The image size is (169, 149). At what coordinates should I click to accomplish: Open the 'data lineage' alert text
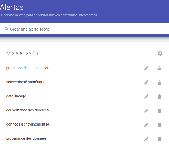click(16, 96)
